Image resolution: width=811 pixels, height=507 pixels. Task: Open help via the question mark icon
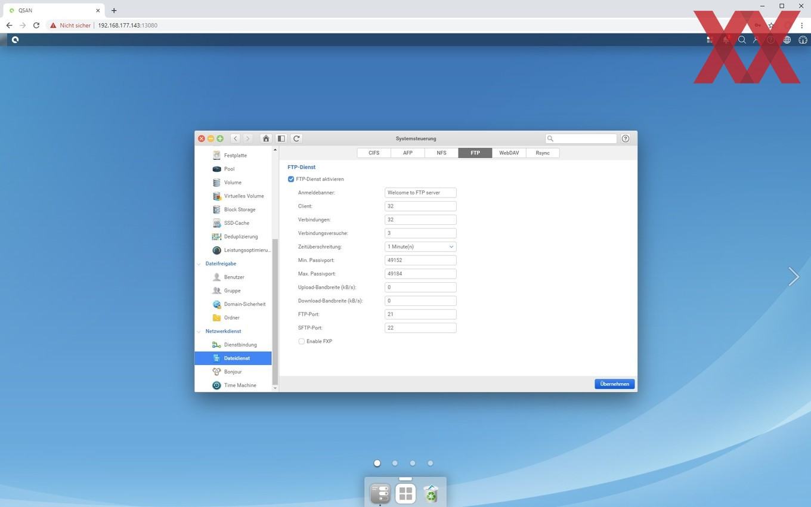[626, 138]
